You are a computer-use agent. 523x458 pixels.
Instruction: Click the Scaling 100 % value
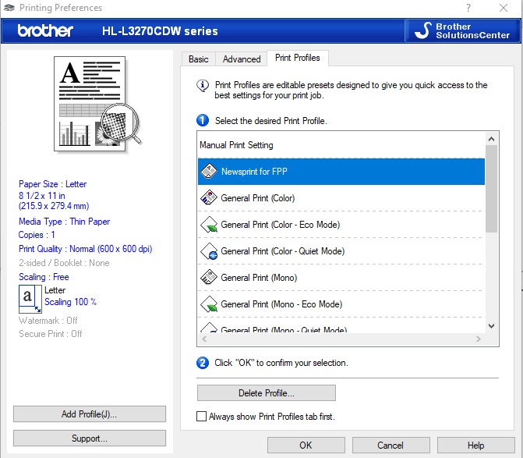click(x=71, y=302)
